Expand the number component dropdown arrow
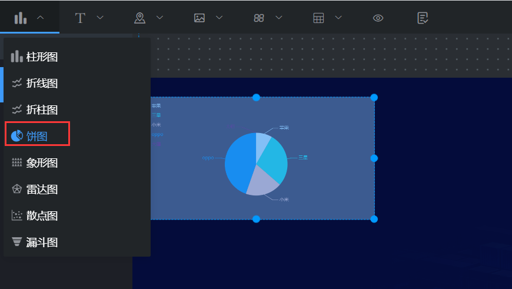 click(x=279, y=18)
